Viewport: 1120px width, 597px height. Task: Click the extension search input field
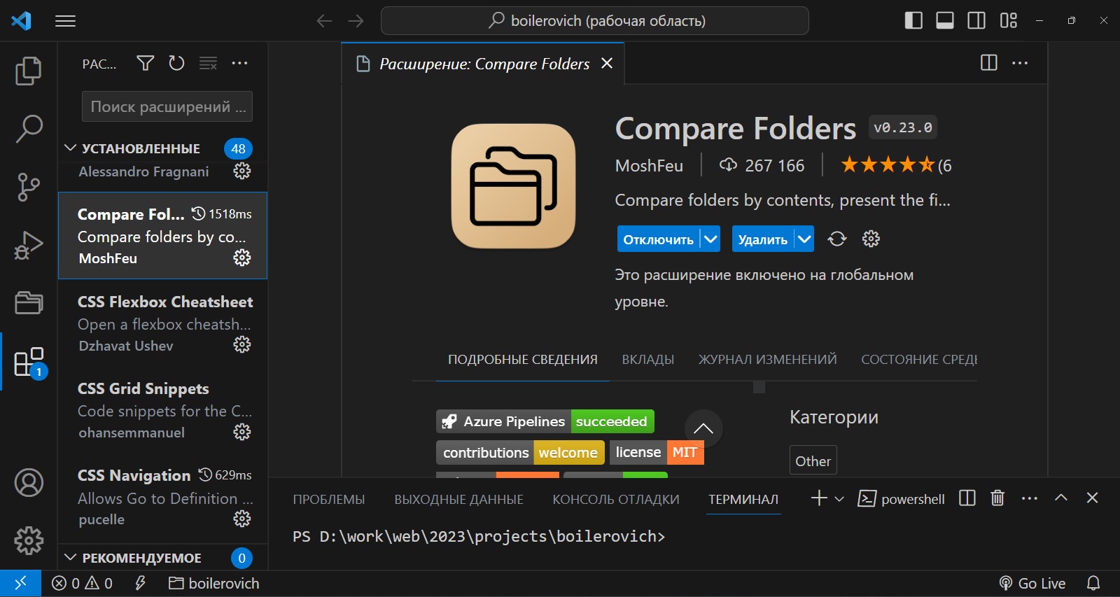(167, 106)
